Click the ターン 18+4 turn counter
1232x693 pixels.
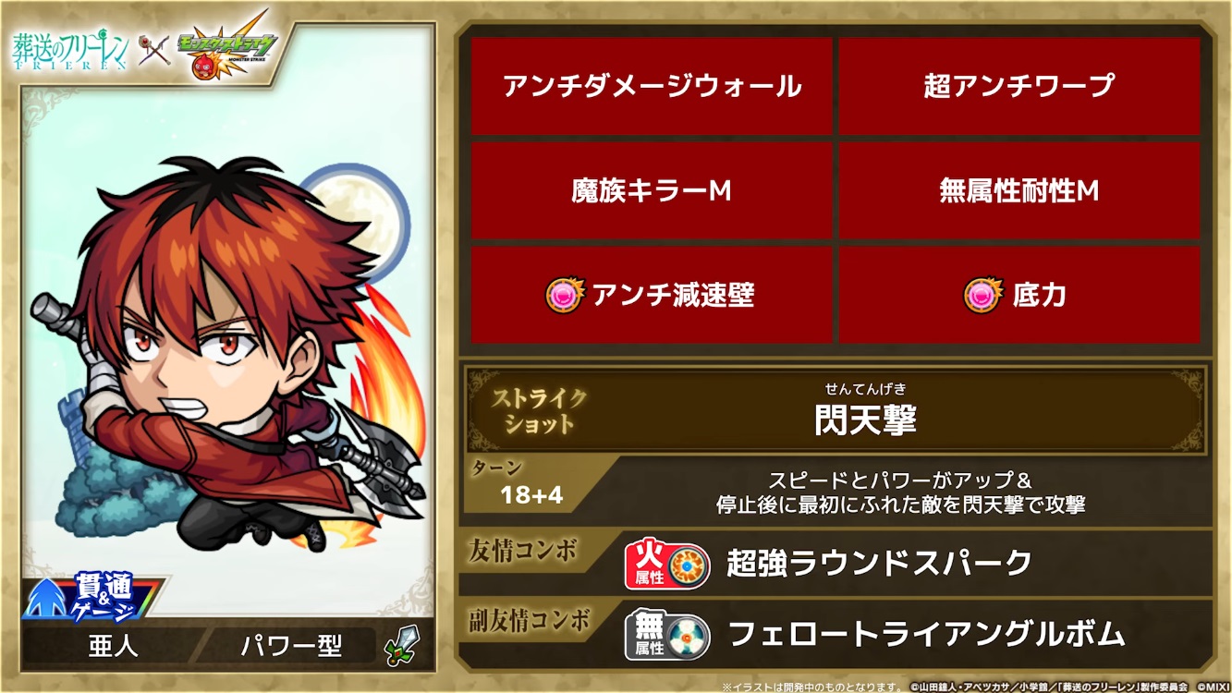(x=531, y=485)
